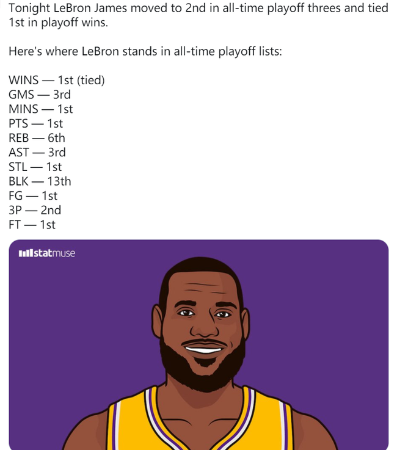Image resolution: width=397 pixels, height=450 pixels.
Task: Click the "AST — 3rd" stat line
Action: pyautogui.click(x=37, y=153)
